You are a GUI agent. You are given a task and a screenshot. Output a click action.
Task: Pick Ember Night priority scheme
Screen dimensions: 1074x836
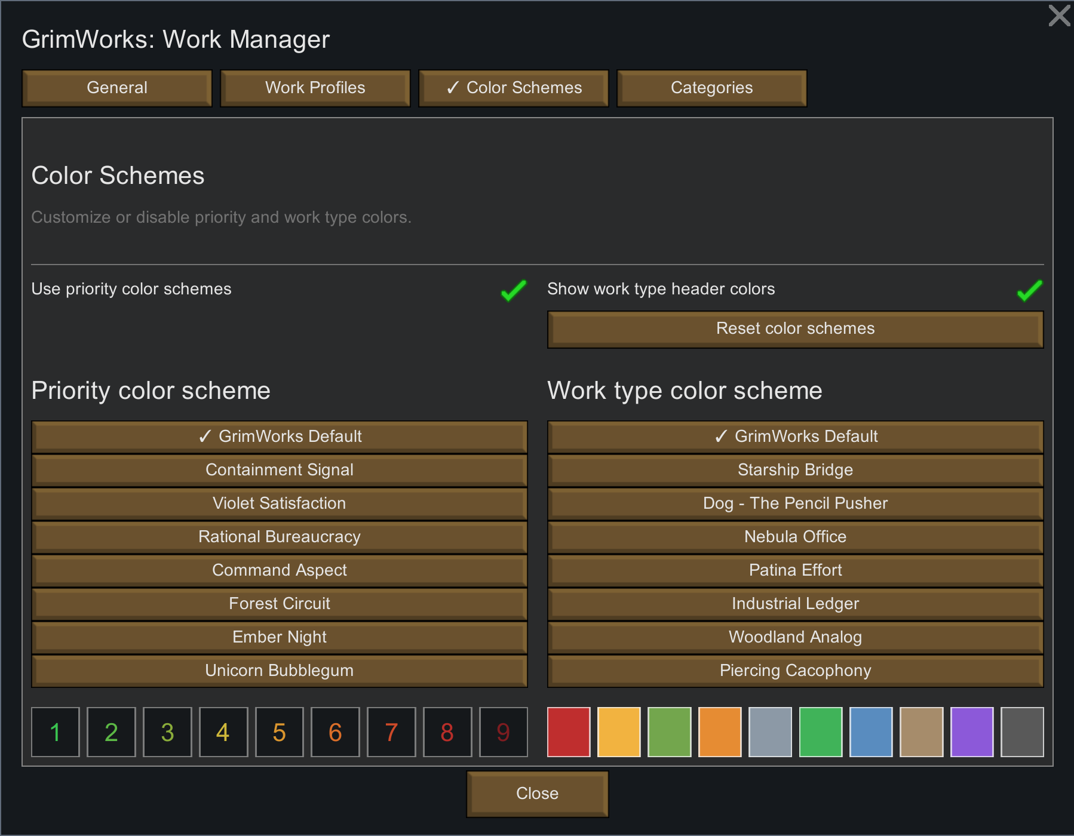coord(280,637)
